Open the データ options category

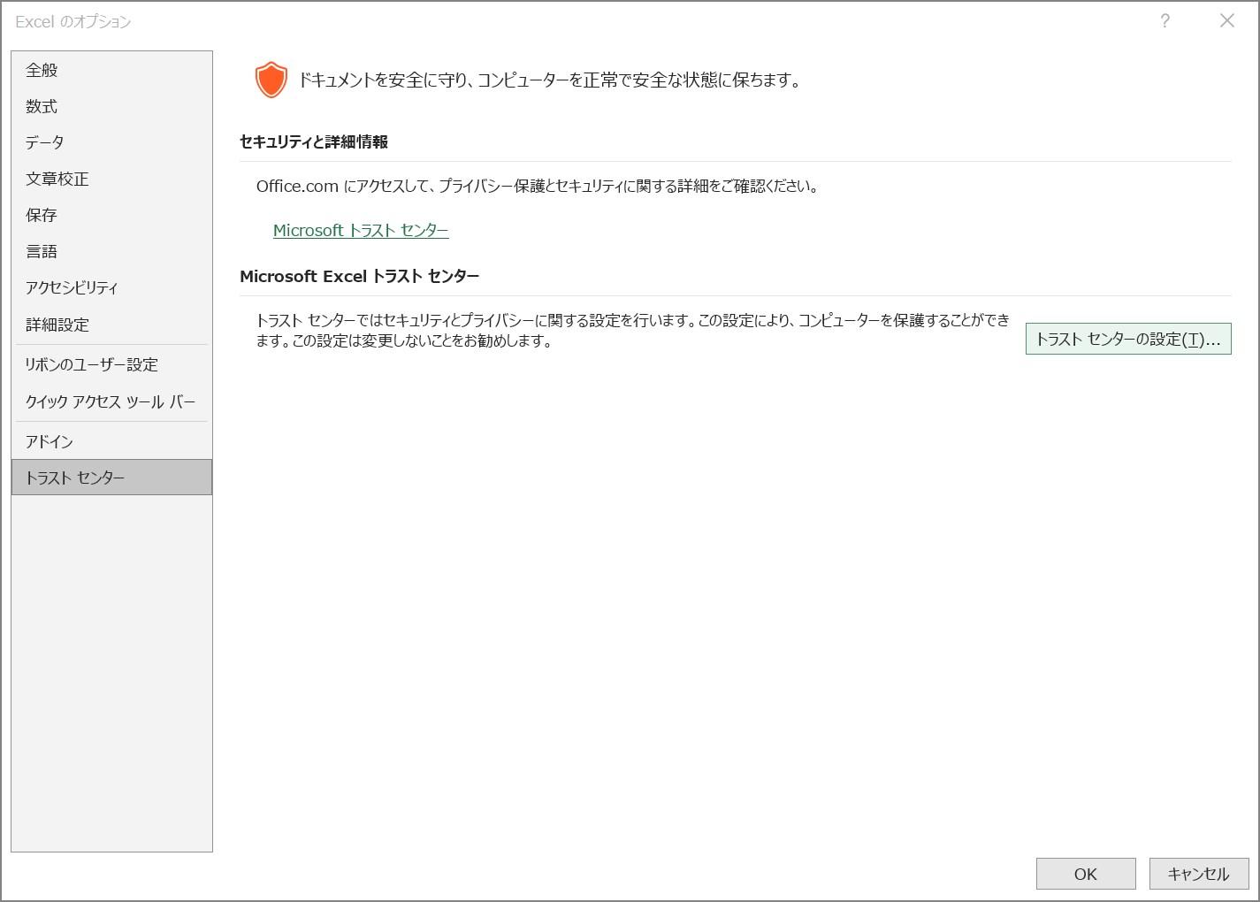pos(44,142)
